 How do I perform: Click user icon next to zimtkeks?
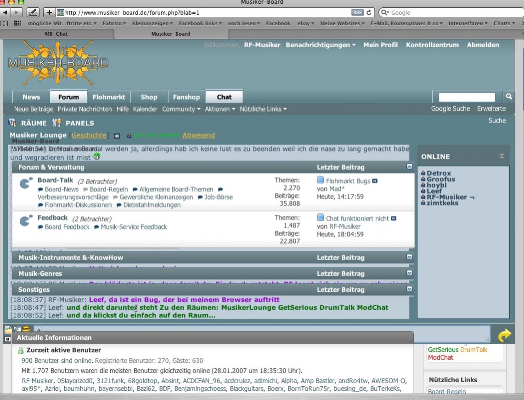[423, 203]
